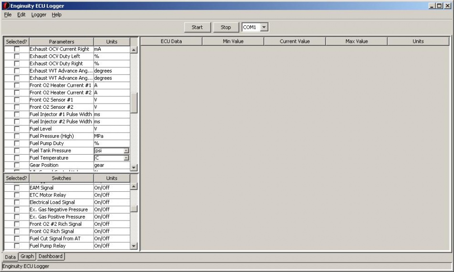Image resolution: width=454 pixels, height=272 pixels.
Task: Check the Front O2 Heater Current #1 checkbox
Action: (17, 85)
